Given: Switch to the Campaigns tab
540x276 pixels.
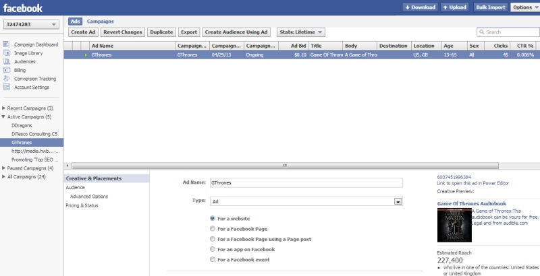Looking at the screenshot, I should pyautogui.click(x=100, y=22).
